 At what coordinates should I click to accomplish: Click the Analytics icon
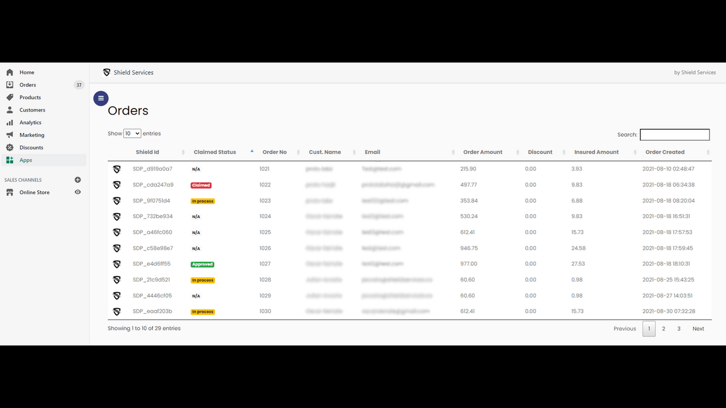(10, 122)
